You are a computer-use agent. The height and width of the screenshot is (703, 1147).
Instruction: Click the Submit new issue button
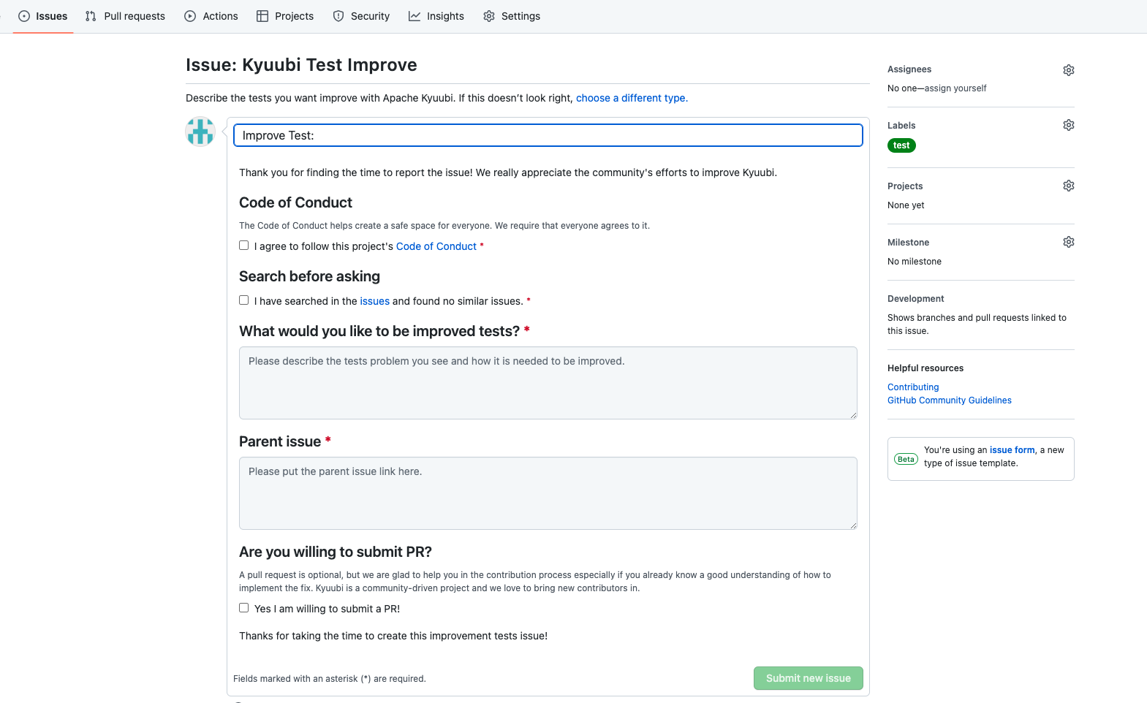tap(809, 678)
